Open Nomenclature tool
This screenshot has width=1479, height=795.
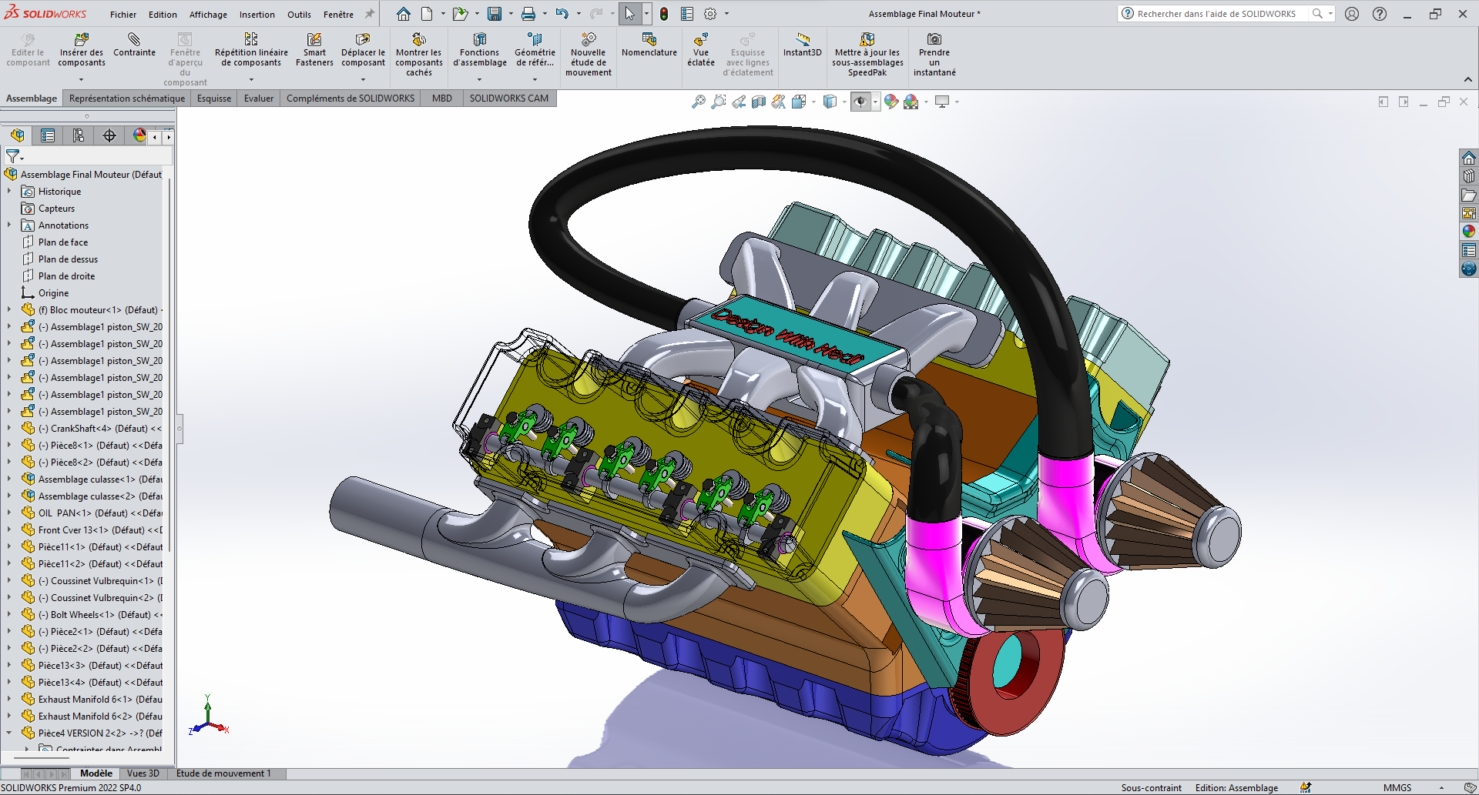(649, 40)
